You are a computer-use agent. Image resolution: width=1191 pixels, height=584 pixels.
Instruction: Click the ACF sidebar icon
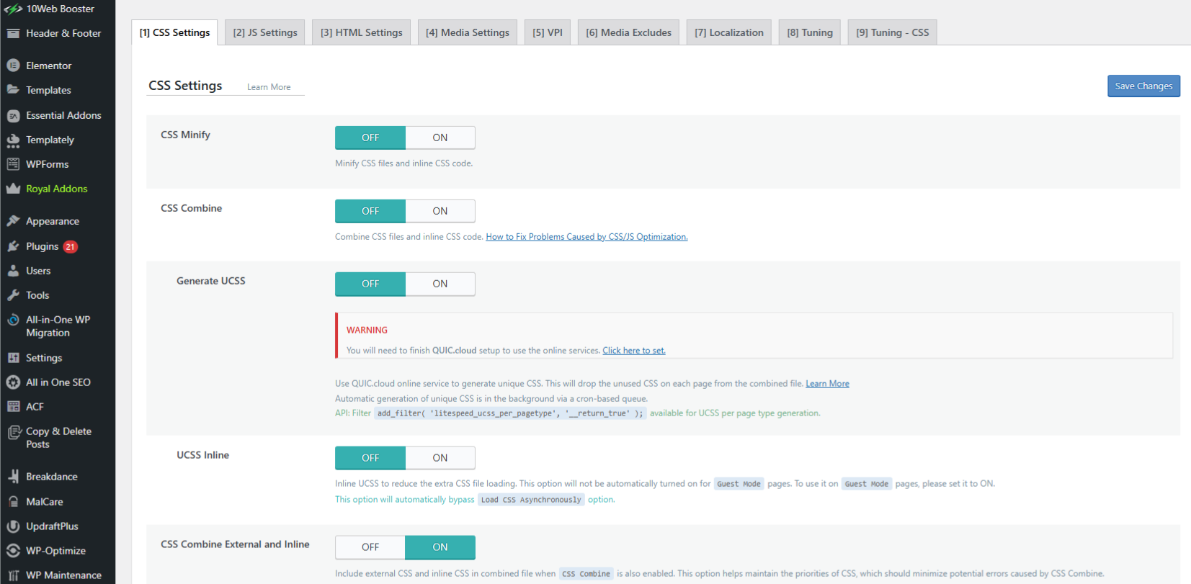pyautogui.click(x=13, y=407)
